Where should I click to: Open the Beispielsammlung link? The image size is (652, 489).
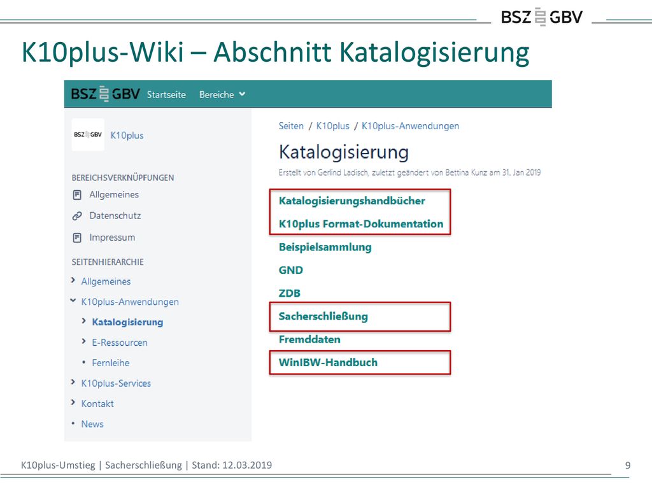tap(325, 247)
